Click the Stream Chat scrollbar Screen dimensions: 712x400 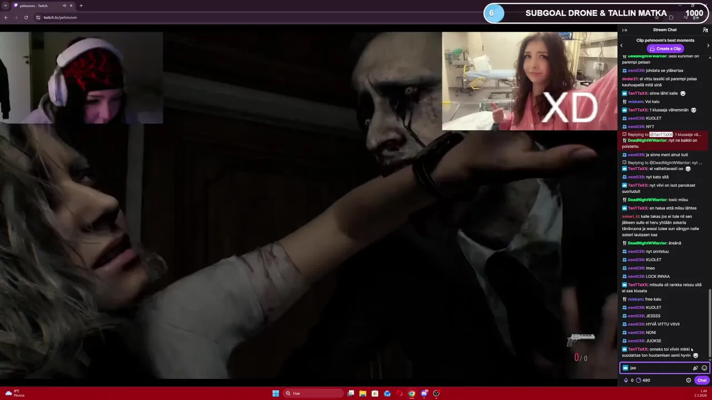click(x=710, y=323)
